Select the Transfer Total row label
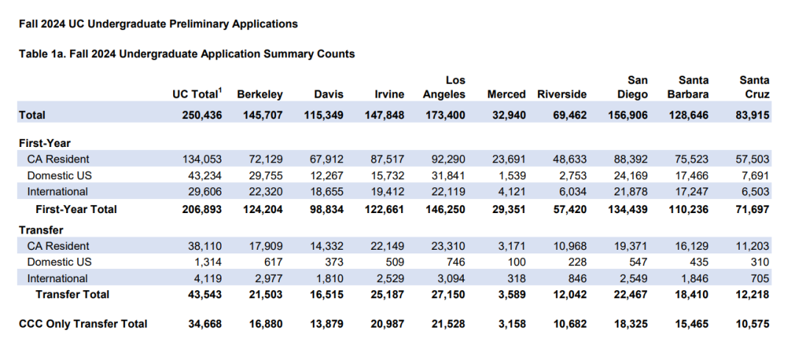Image resolution: width=795 pixels, height=360 pixels. (x=72, y=294)
